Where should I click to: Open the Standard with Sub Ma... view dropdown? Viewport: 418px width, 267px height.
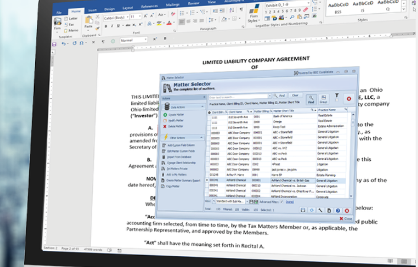(247, 202)
